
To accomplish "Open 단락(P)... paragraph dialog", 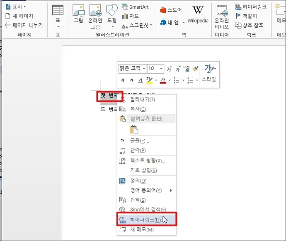I will pyautogui.click(x=147, y=150).
